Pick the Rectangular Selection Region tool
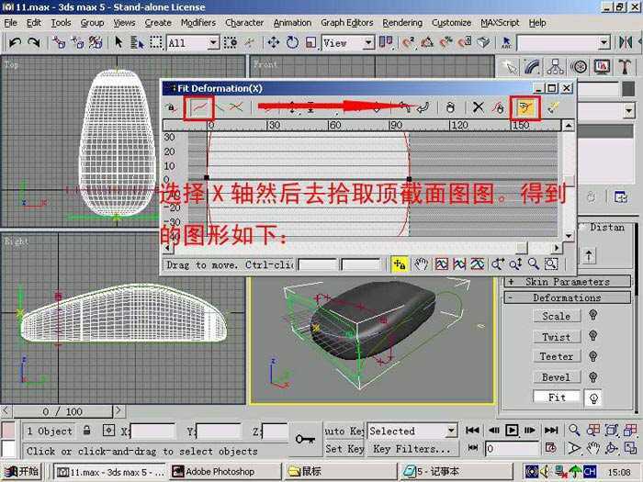 (x=156, y=42)
